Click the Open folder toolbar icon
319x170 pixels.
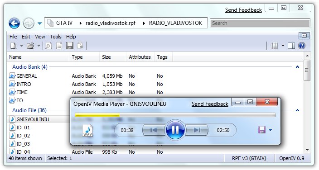[x=30, y=46]
